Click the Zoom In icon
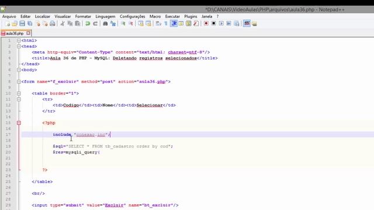Image resolution: width=374 pixels, height=210 pixels. click(123, 23)
